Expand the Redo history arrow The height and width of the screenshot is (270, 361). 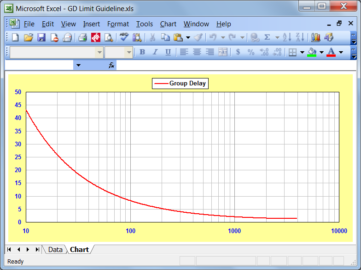(242, 38)
